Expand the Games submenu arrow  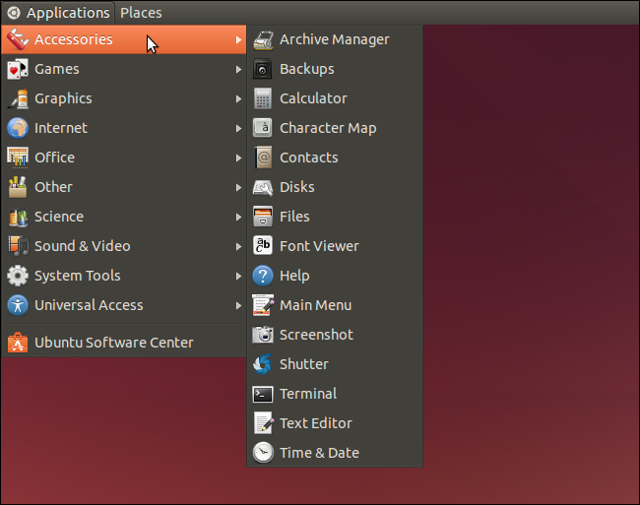point(238,69)
